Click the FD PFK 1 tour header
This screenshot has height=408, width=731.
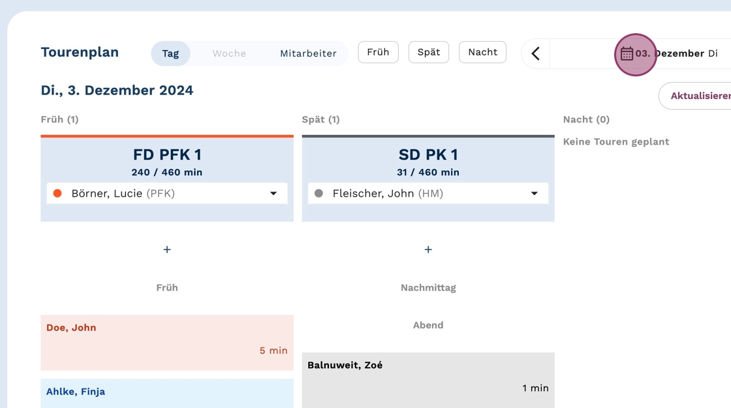pos(167,154)
